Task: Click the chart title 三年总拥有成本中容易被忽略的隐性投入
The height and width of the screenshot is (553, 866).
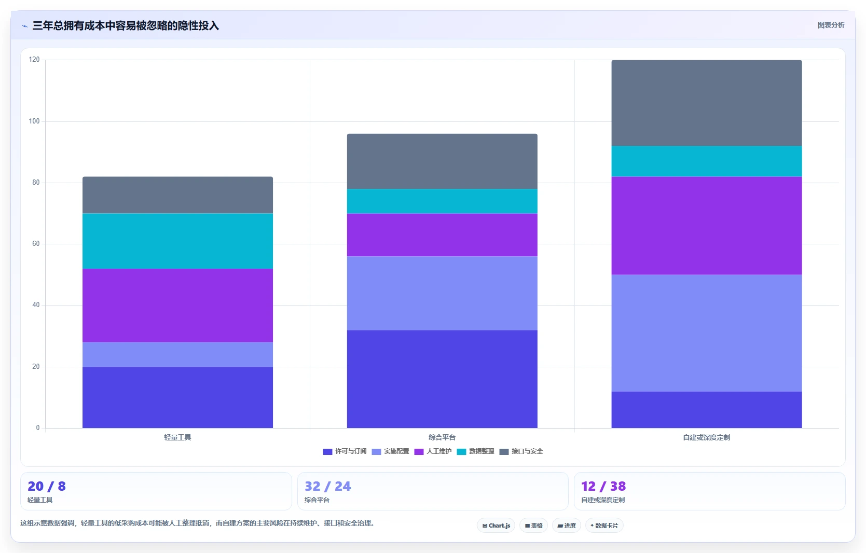Action: (126, 25)
